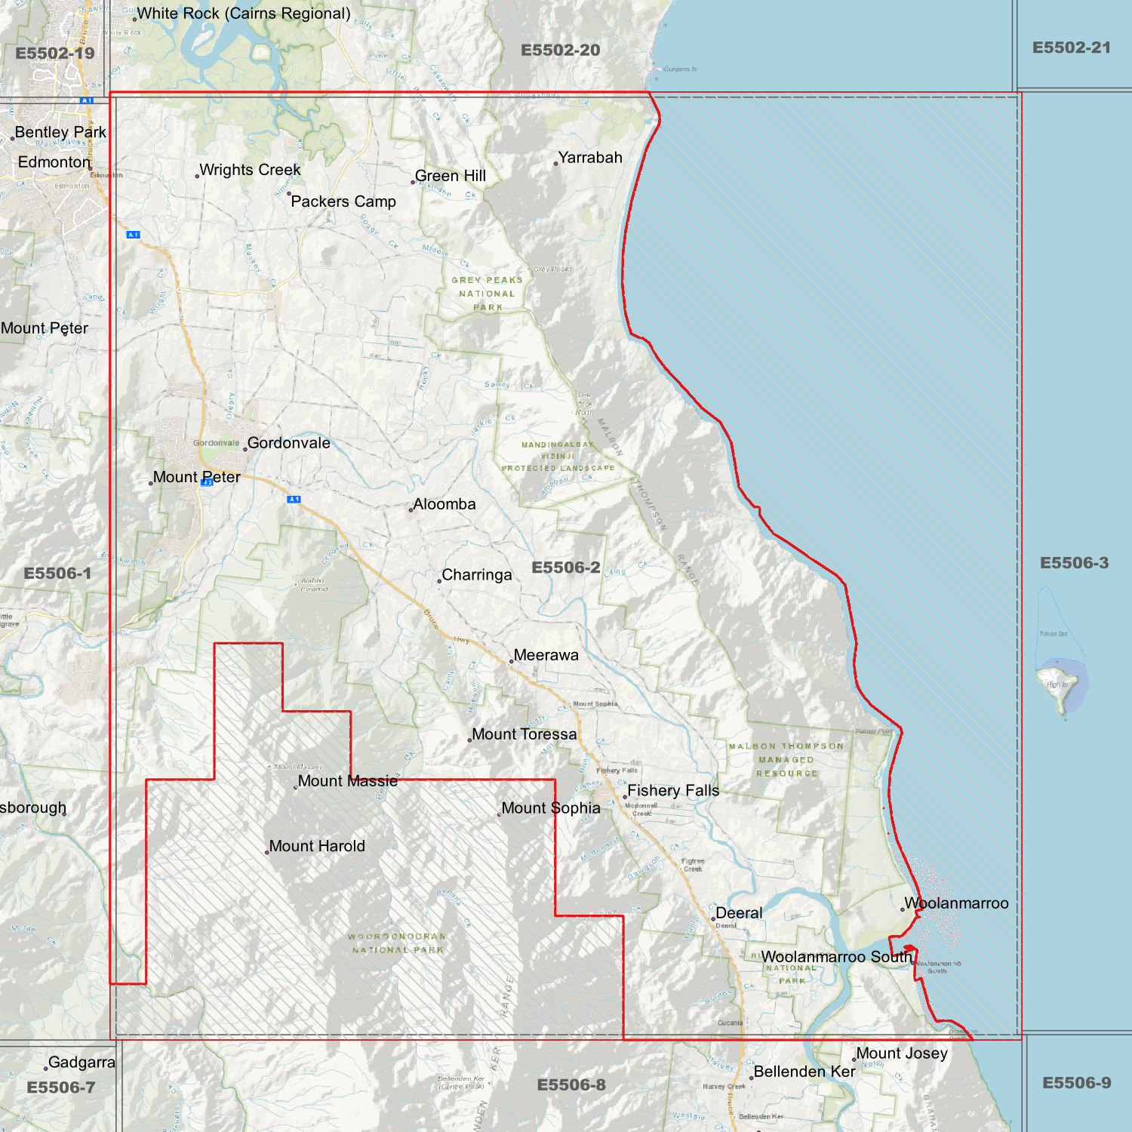
Task: Click the Gordonvale town marker dot
Action: coord(245,449)
